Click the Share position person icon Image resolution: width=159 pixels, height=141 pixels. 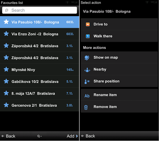tap(87, 82)
